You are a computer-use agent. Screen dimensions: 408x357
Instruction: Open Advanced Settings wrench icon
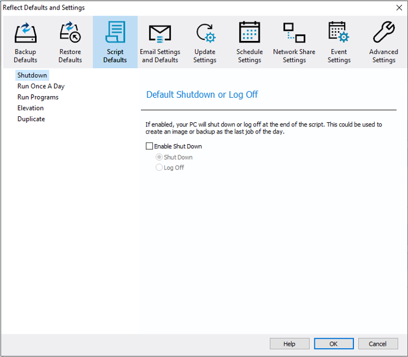[383, 33]
